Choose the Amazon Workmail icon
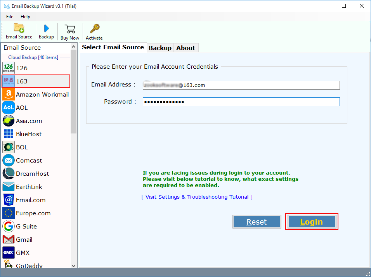The image size is (371, 277). coord(9,94)
